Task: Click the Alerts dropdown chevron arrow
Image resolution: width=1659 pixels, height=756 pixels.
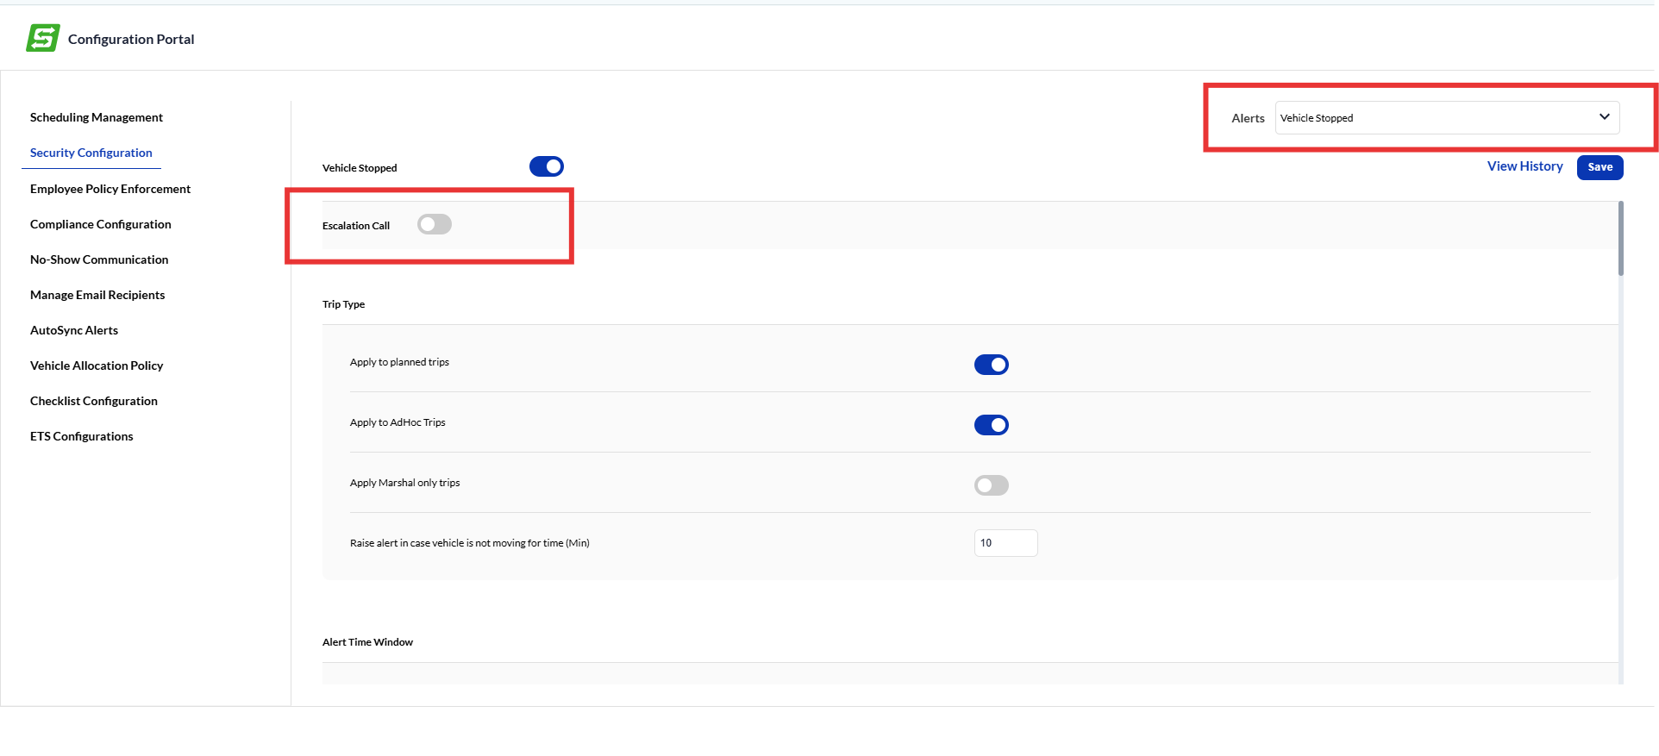Action: pos(1604,117)
